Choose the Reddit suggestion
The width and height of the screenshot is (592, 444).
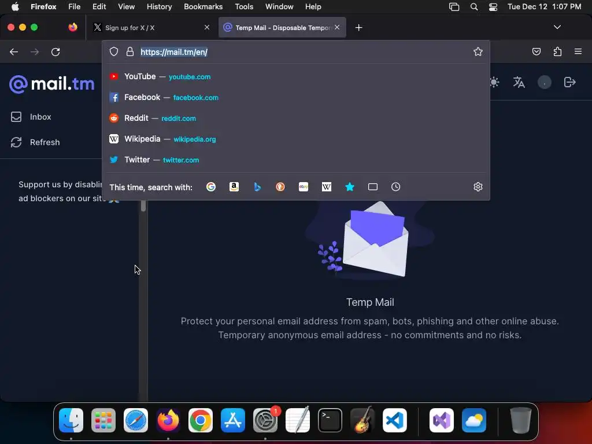click(295, 118)
